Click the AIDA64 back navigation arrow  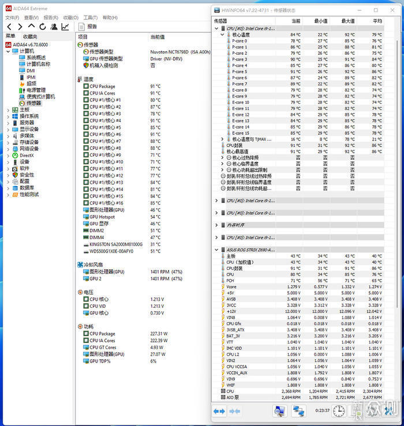(x=9, y=27)
